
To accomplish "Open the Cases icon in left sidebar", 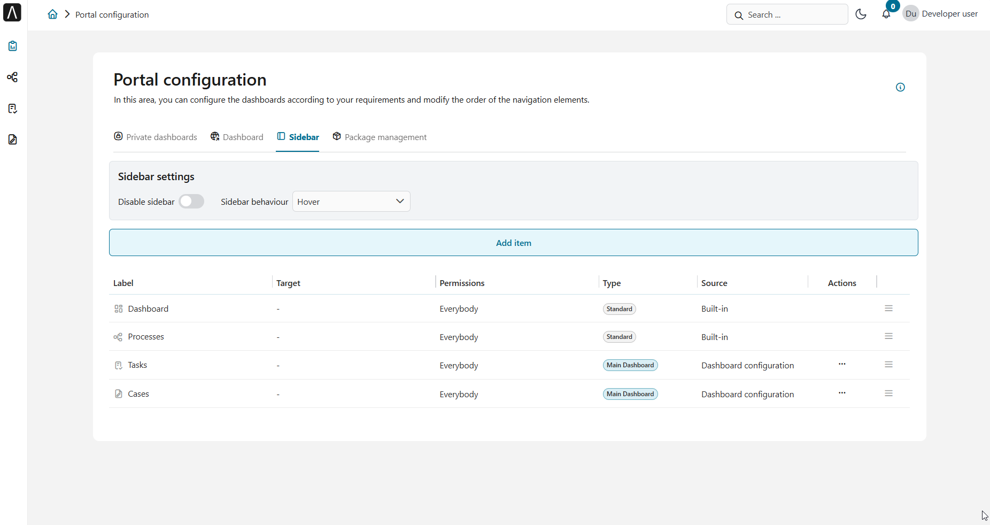I will pos(13,140).
